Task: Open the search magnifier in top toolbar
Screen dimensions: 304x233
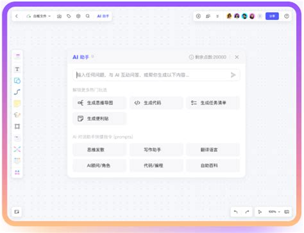Action: pyautogui.click(x=88, y=16)
